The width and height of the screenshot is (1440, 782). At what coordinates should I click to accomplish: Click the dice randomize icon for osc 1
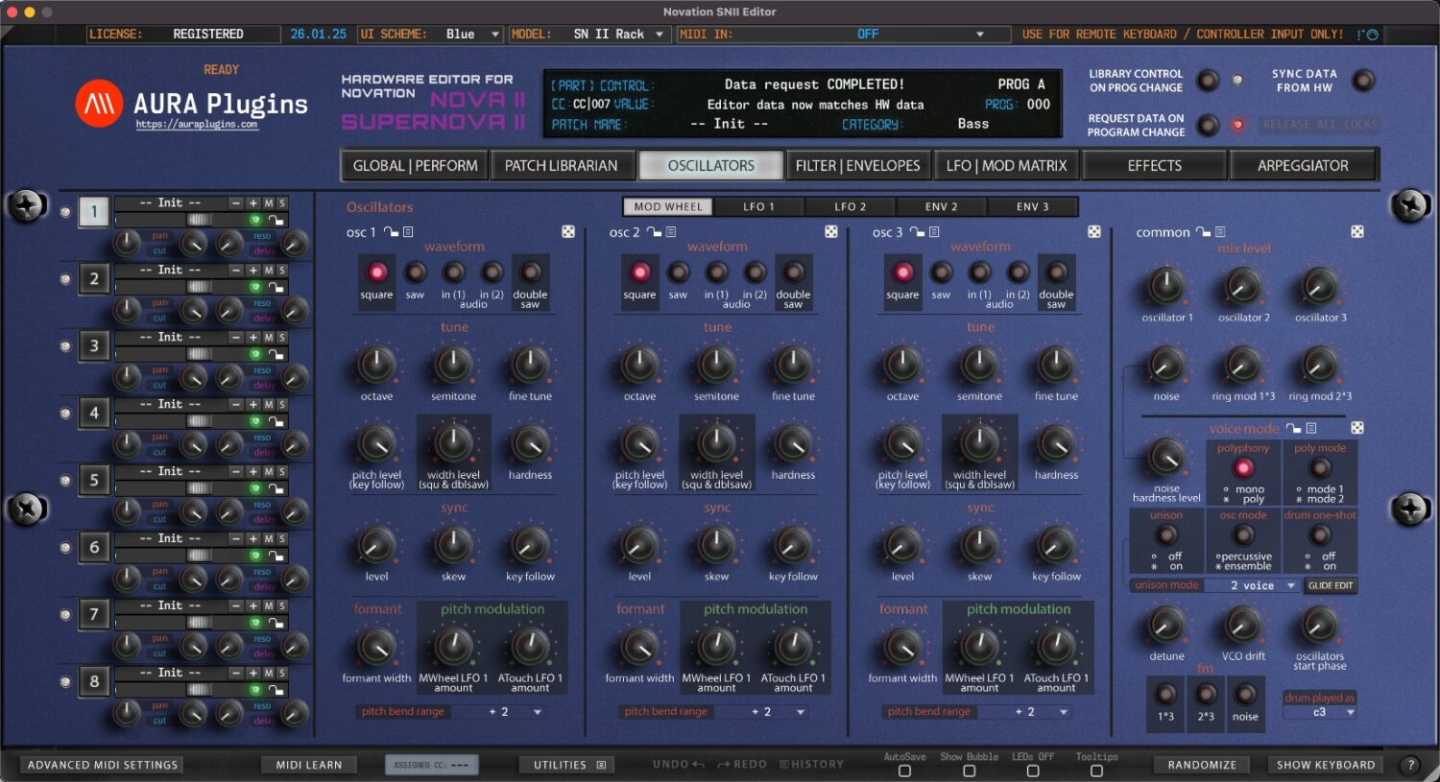569,231
